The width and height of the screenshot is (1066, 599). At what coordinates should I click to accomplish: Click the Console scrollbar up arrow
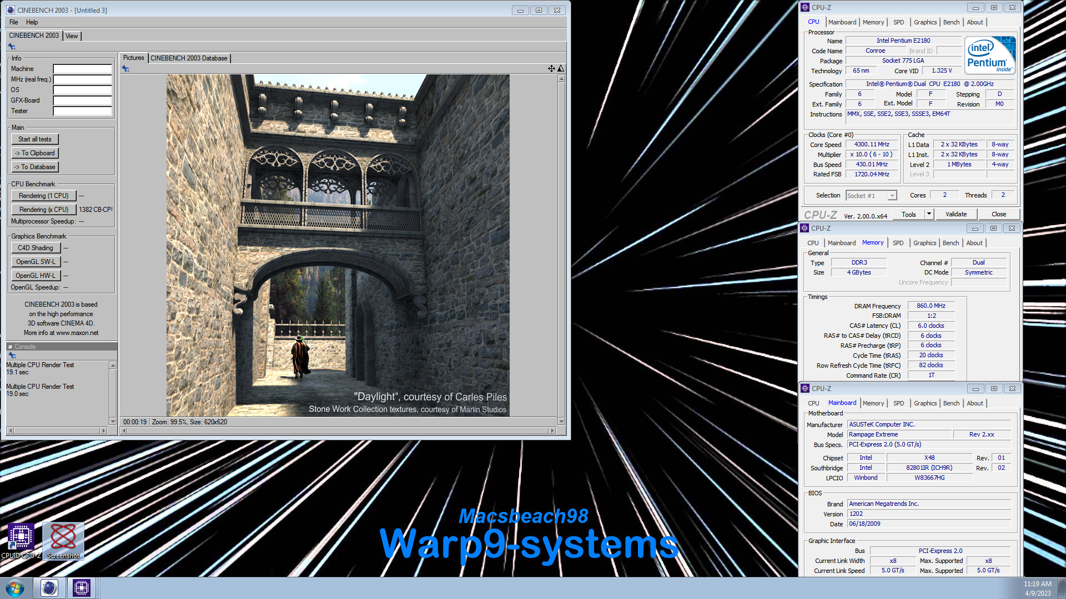[113, 366]
